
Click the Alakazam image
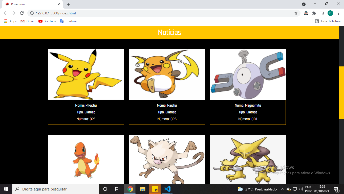(248, 160)
